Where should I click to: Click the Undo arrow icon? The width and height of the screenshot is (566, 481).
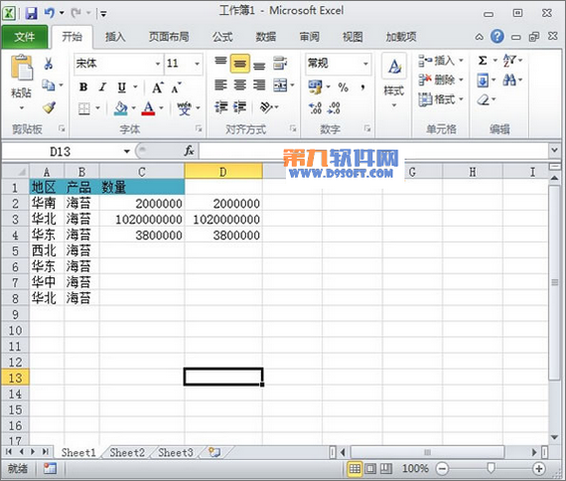(49, 13)
